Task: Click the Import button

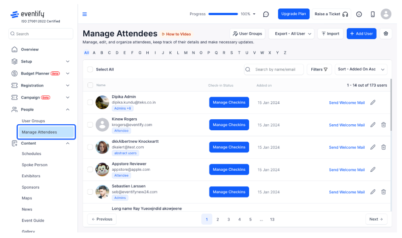Action: coord(330,34)
